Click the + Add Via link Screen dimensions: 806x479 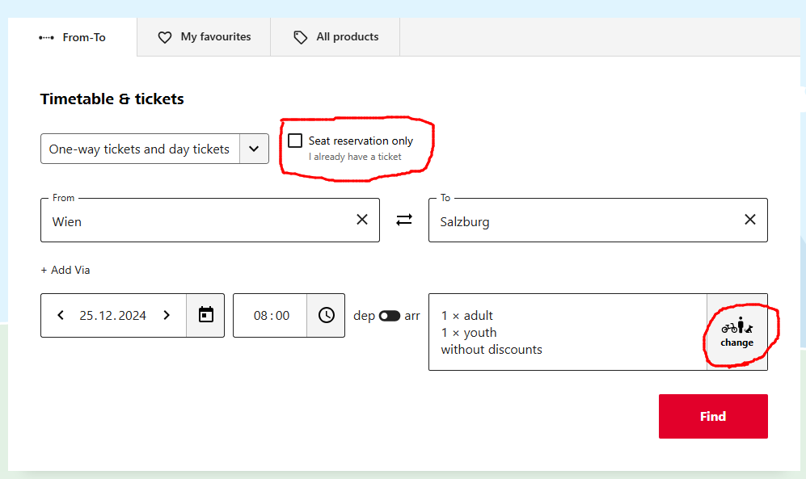tap(65, 270)
